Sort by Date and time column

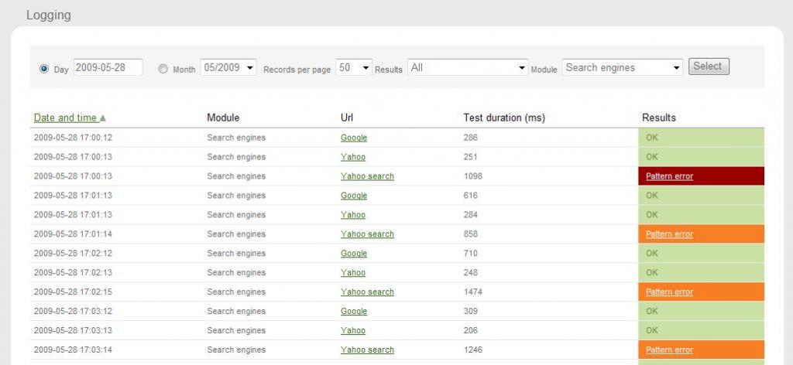[65, 118]
